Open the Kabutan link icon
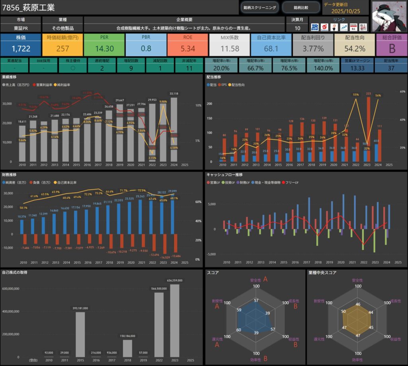The width and height of the screenshot is (408, 366). click(x=324, y=27)
